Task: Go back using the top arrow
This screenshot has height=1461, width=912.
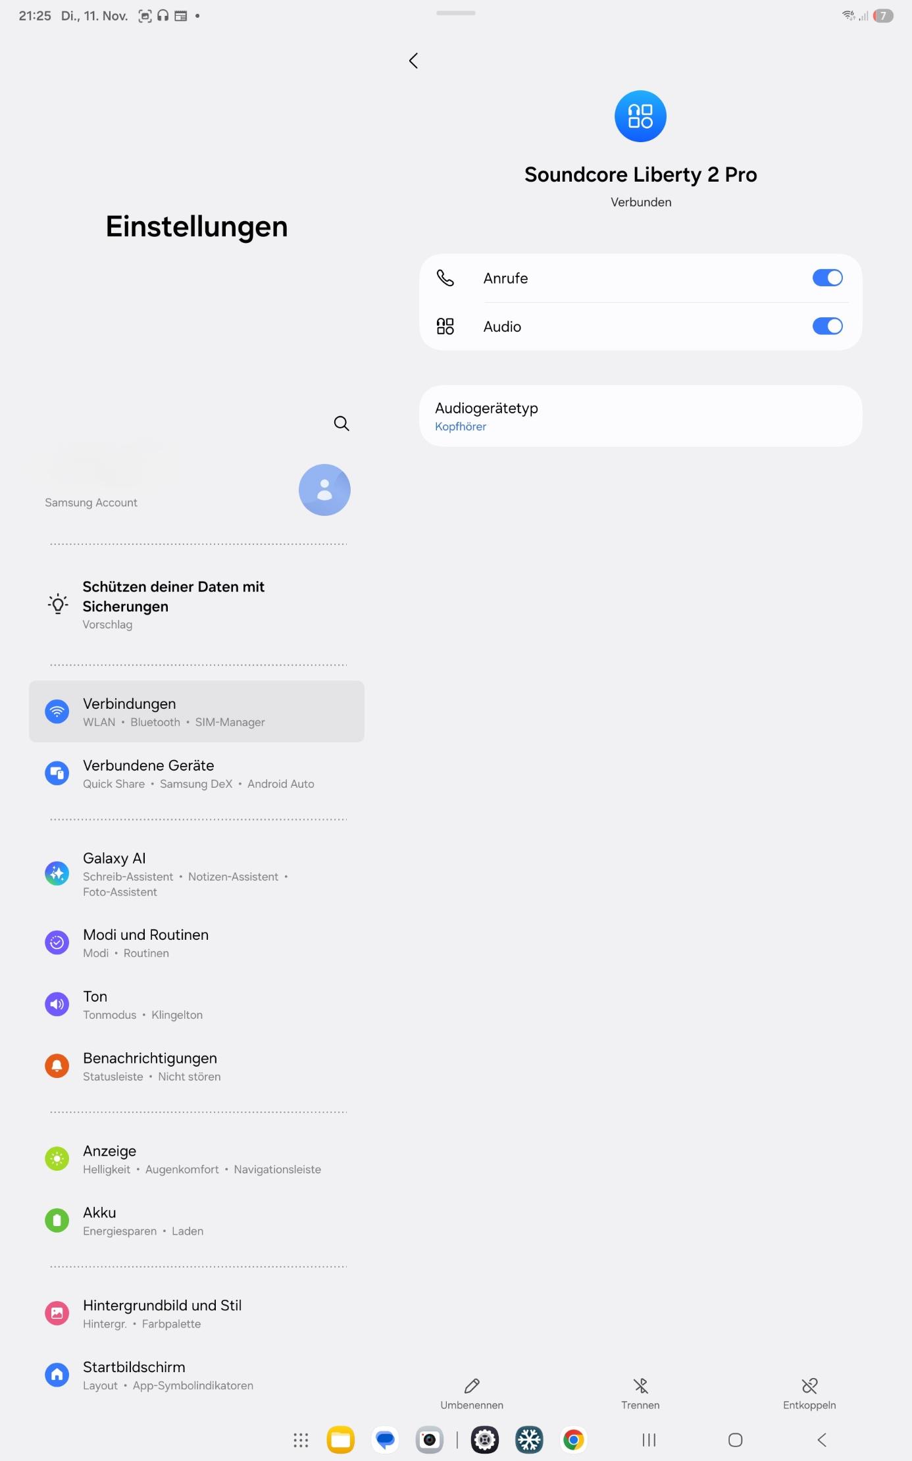Action: point(413,61)
